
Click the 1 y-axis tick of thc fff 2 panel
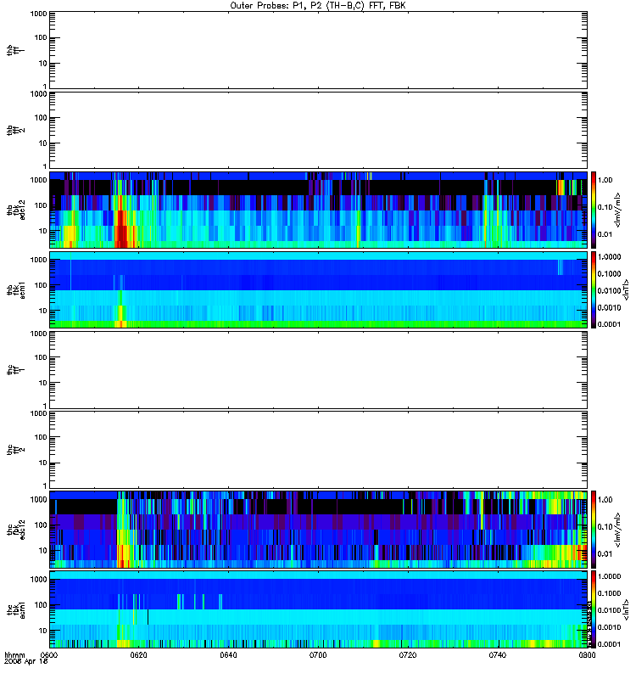click(x=45, y=485)
